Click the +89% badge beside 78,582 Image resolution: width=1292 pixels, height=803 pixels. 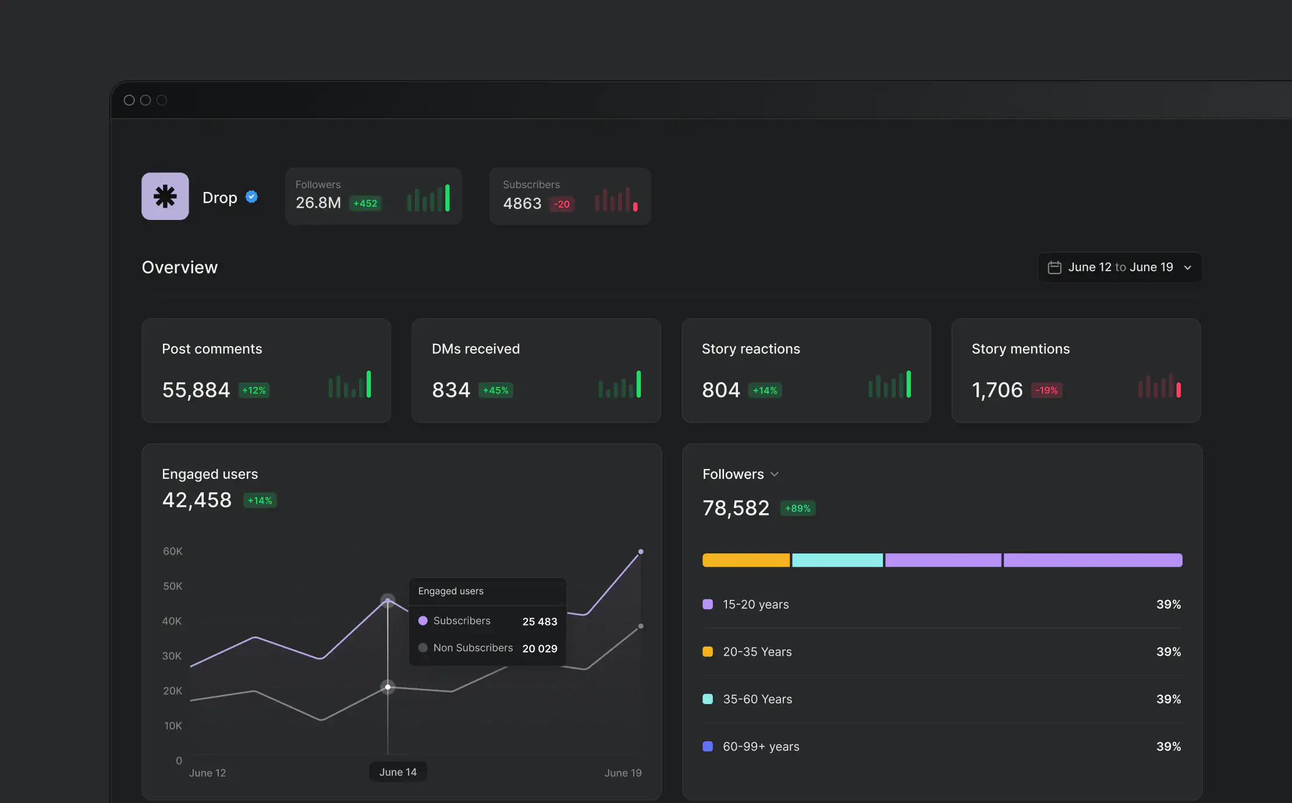pos(797,508)
